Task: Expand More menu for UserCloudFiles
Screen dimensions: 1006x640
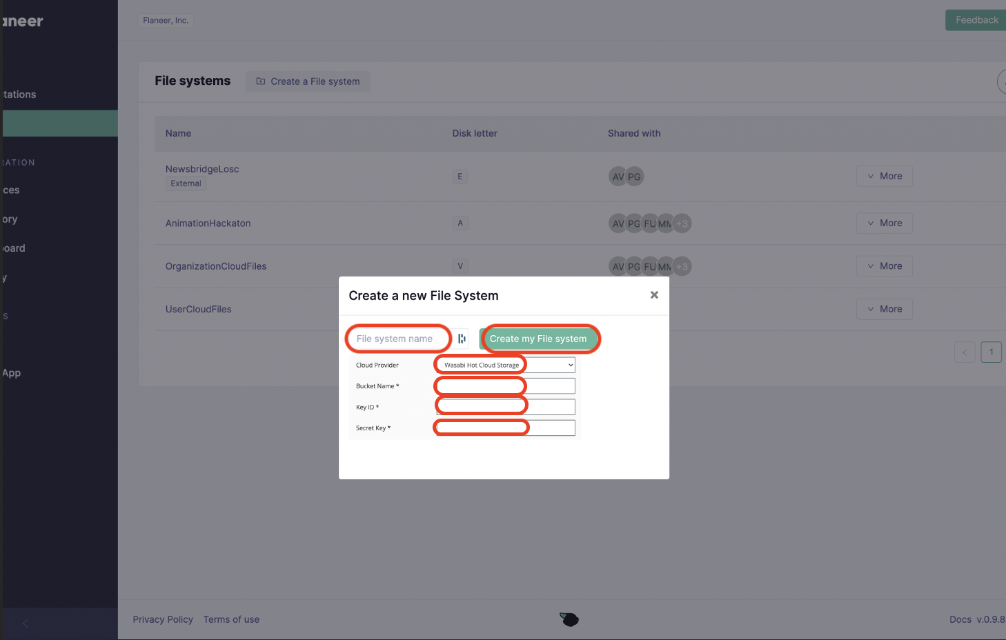Action: pyautogui.click(x=885, y=309)
